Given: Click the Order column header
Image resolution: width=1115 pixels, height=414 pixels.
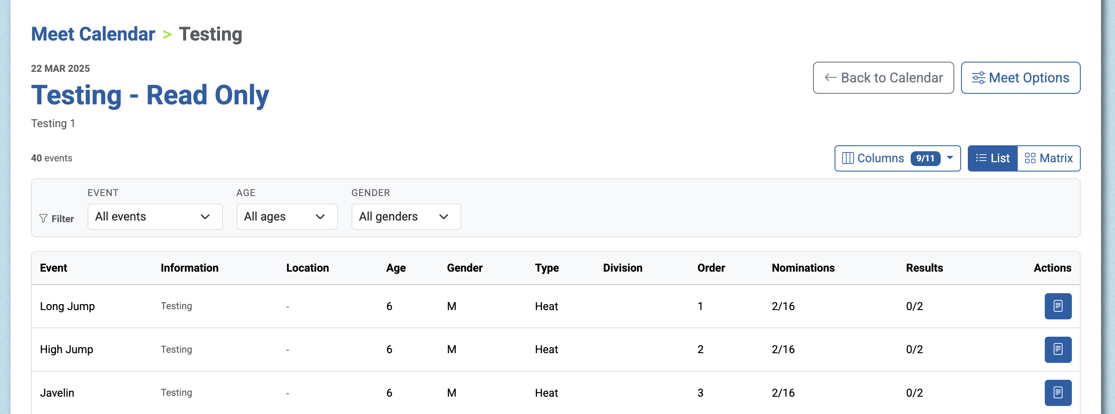Looking at the screenshot, I should click(x=711, y=268).
